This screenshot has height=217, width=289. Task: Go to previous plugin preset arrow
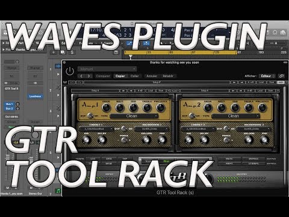(81, 76)
